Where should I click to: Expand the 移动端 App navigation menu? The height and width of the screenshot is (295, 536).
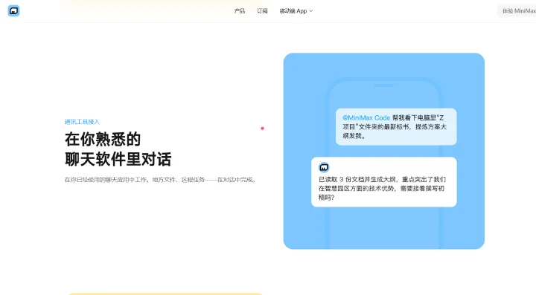(296, 11)
